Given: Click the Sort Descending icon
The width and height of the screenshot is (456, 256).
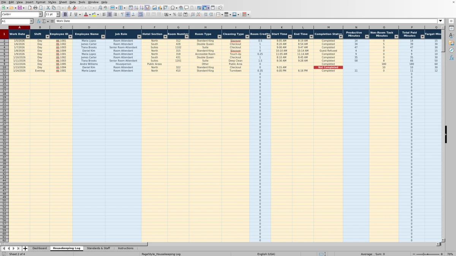Looking at the screenshot, I should [141, 8].
